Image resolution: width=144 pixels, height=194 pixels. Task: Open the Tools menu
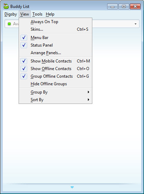[37, 14]
